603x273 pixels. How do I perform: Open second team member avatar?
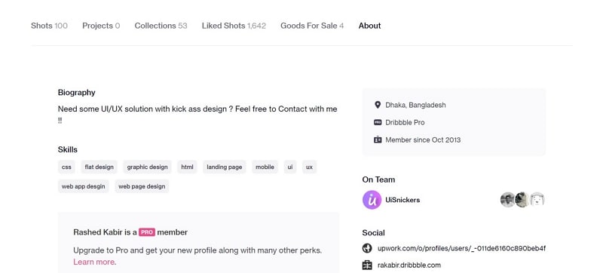(x=522, y=200)
